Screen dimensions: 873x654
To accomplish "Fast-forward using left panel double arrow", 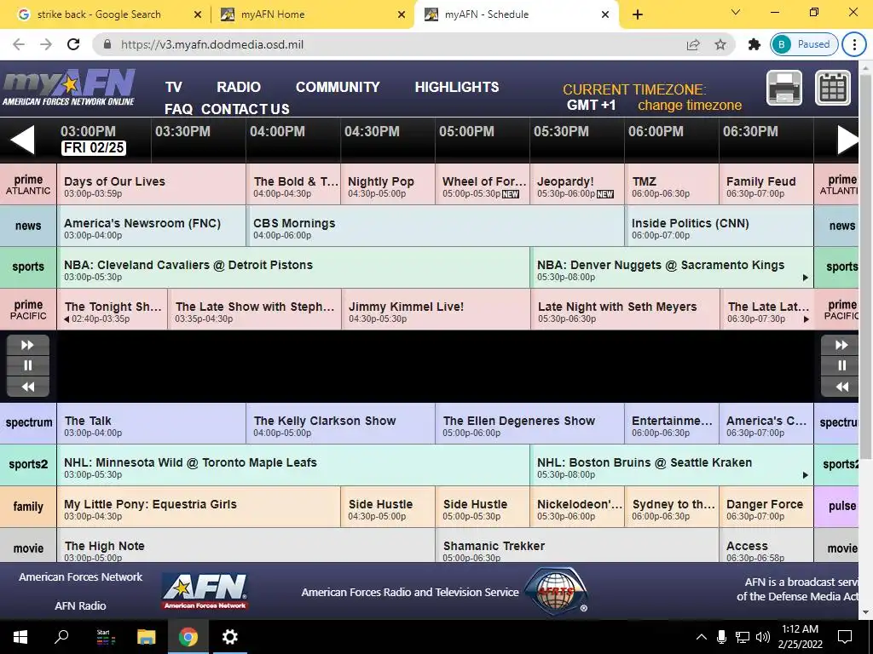I will point(28,345).
